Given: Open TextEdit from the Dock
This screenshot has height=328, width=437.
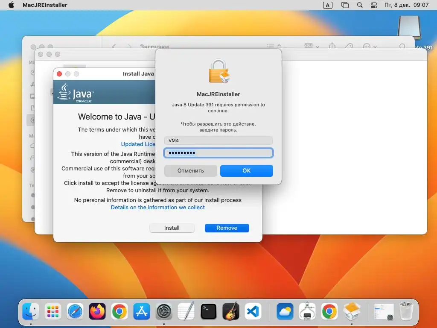Looking at the screenshot, I should pyautogui.click(x=186, y=311).
